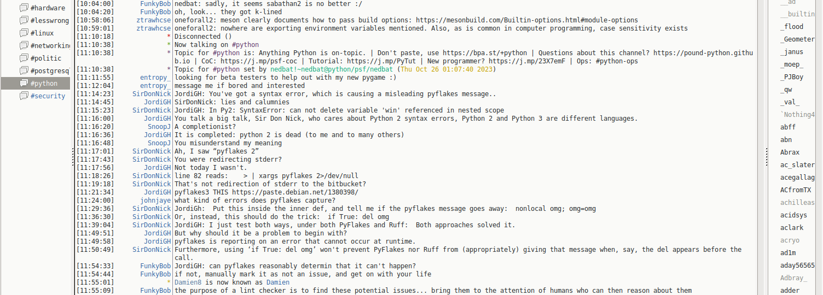Click the channel icon beside #networking
This screenshot has width=823, height=295.
pos(24,45)
